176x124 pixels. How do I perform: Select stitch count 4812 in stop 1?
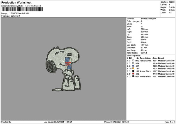(137, 61)
